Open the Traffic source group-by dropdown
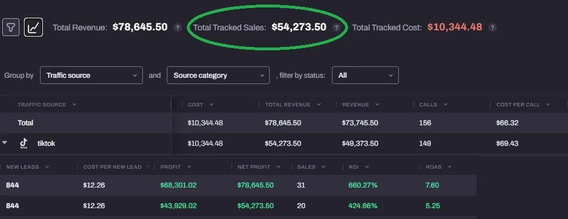 click(91, 75)
